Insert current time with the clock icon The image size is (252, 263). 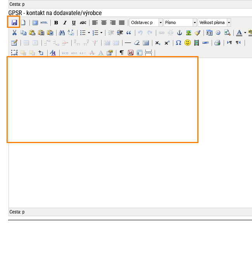(218, 32)
